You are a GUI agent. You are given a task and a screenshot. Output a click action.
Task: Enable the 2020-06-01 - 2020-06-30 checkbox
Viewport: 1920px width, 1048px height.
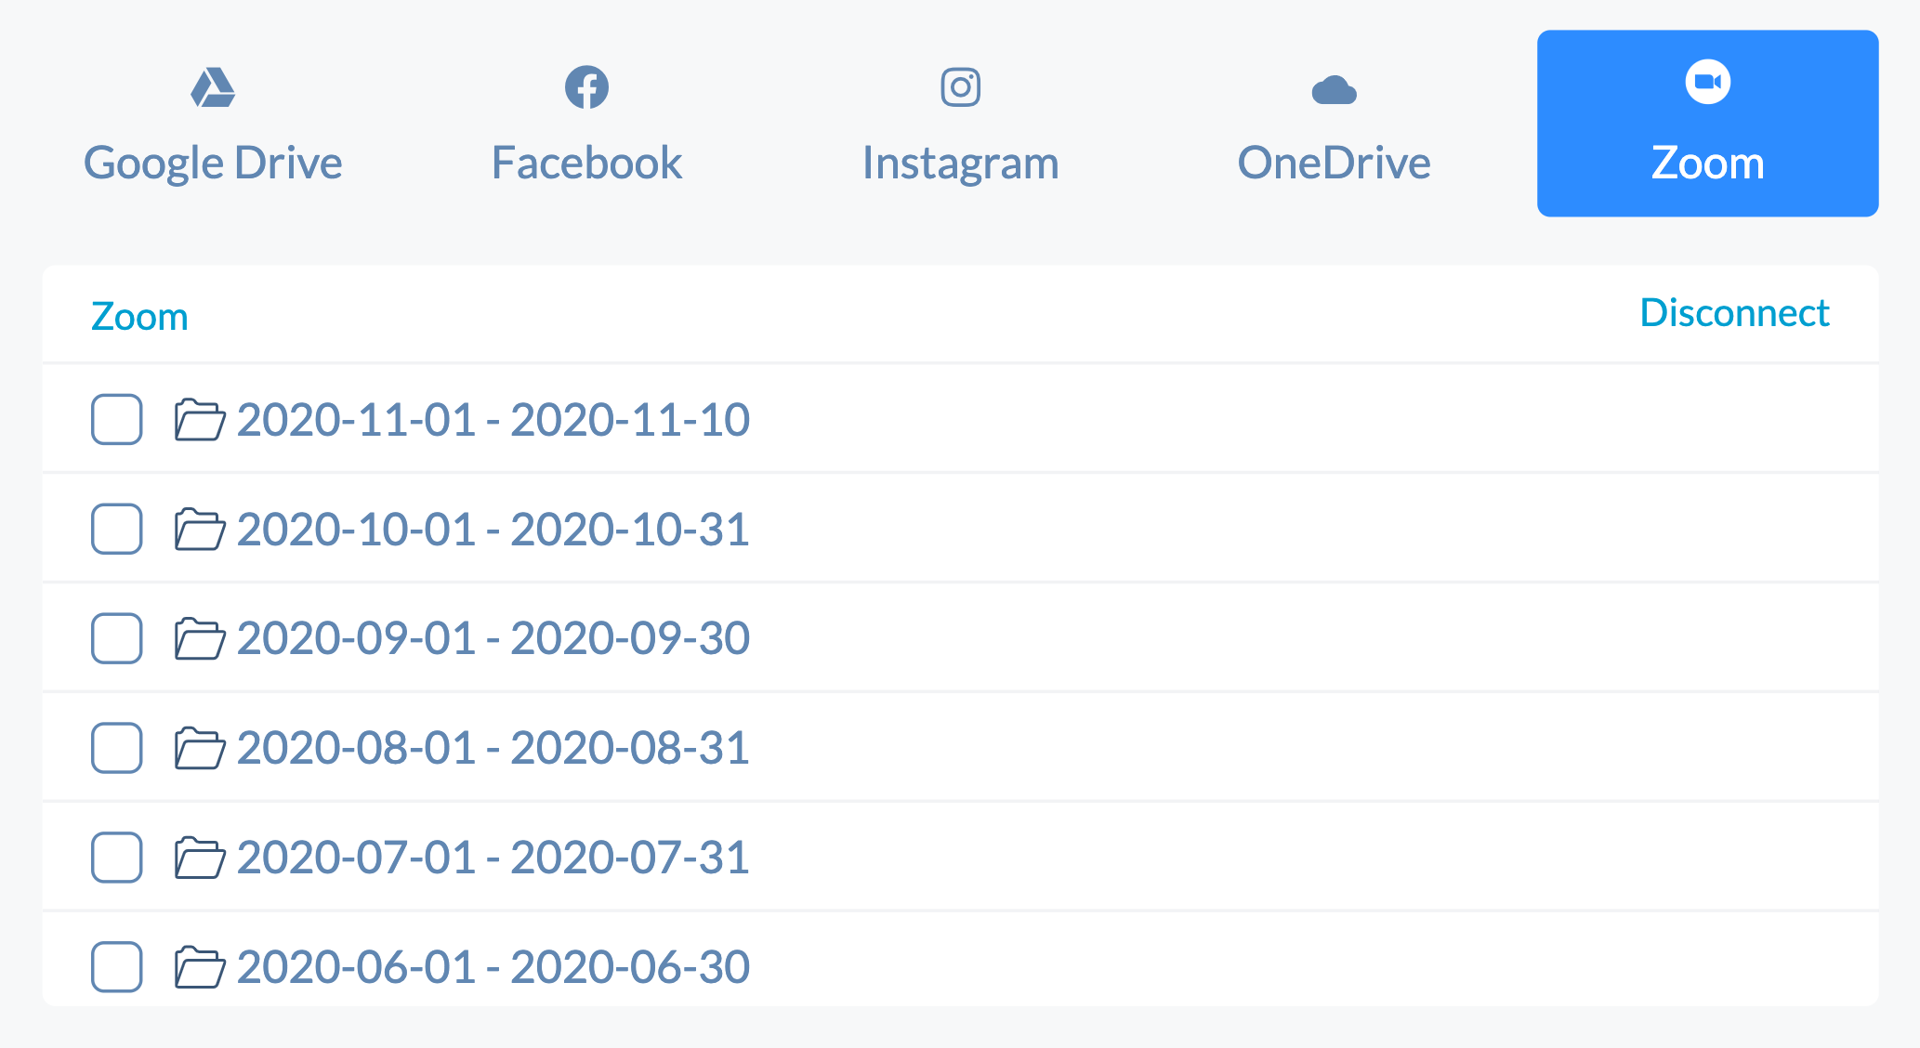pos(117,967)
